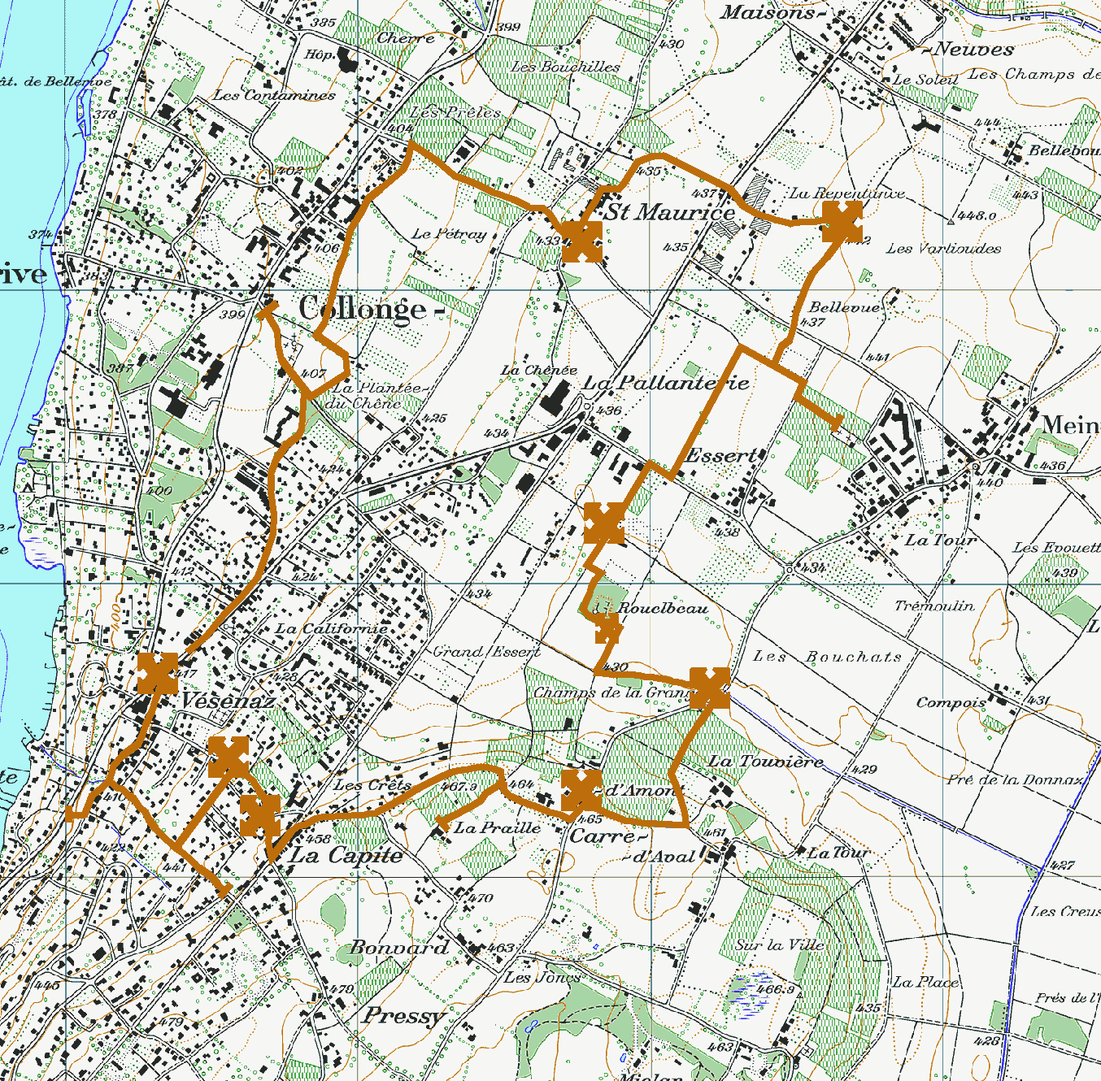This screenshot has height=1081, width=1101.
Task: Click the waypoint marker southwest of Essert
Action: 604,523
